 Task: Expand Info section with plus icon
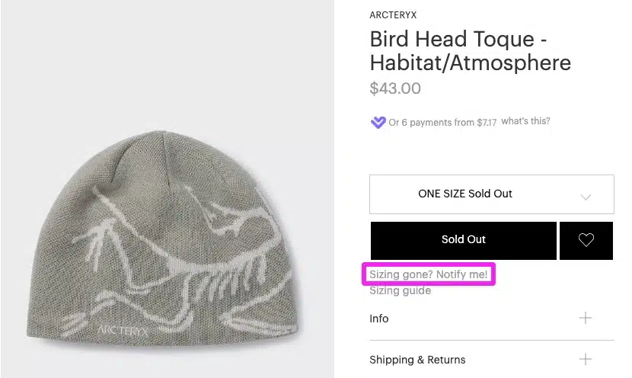pos(586,318)
